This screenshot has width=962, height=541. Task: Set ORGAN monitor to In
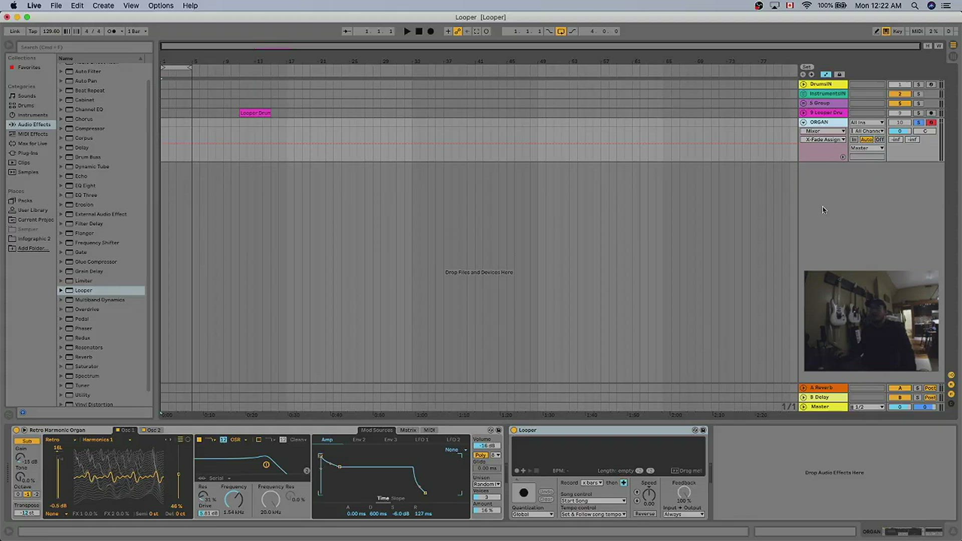[854, 140]
